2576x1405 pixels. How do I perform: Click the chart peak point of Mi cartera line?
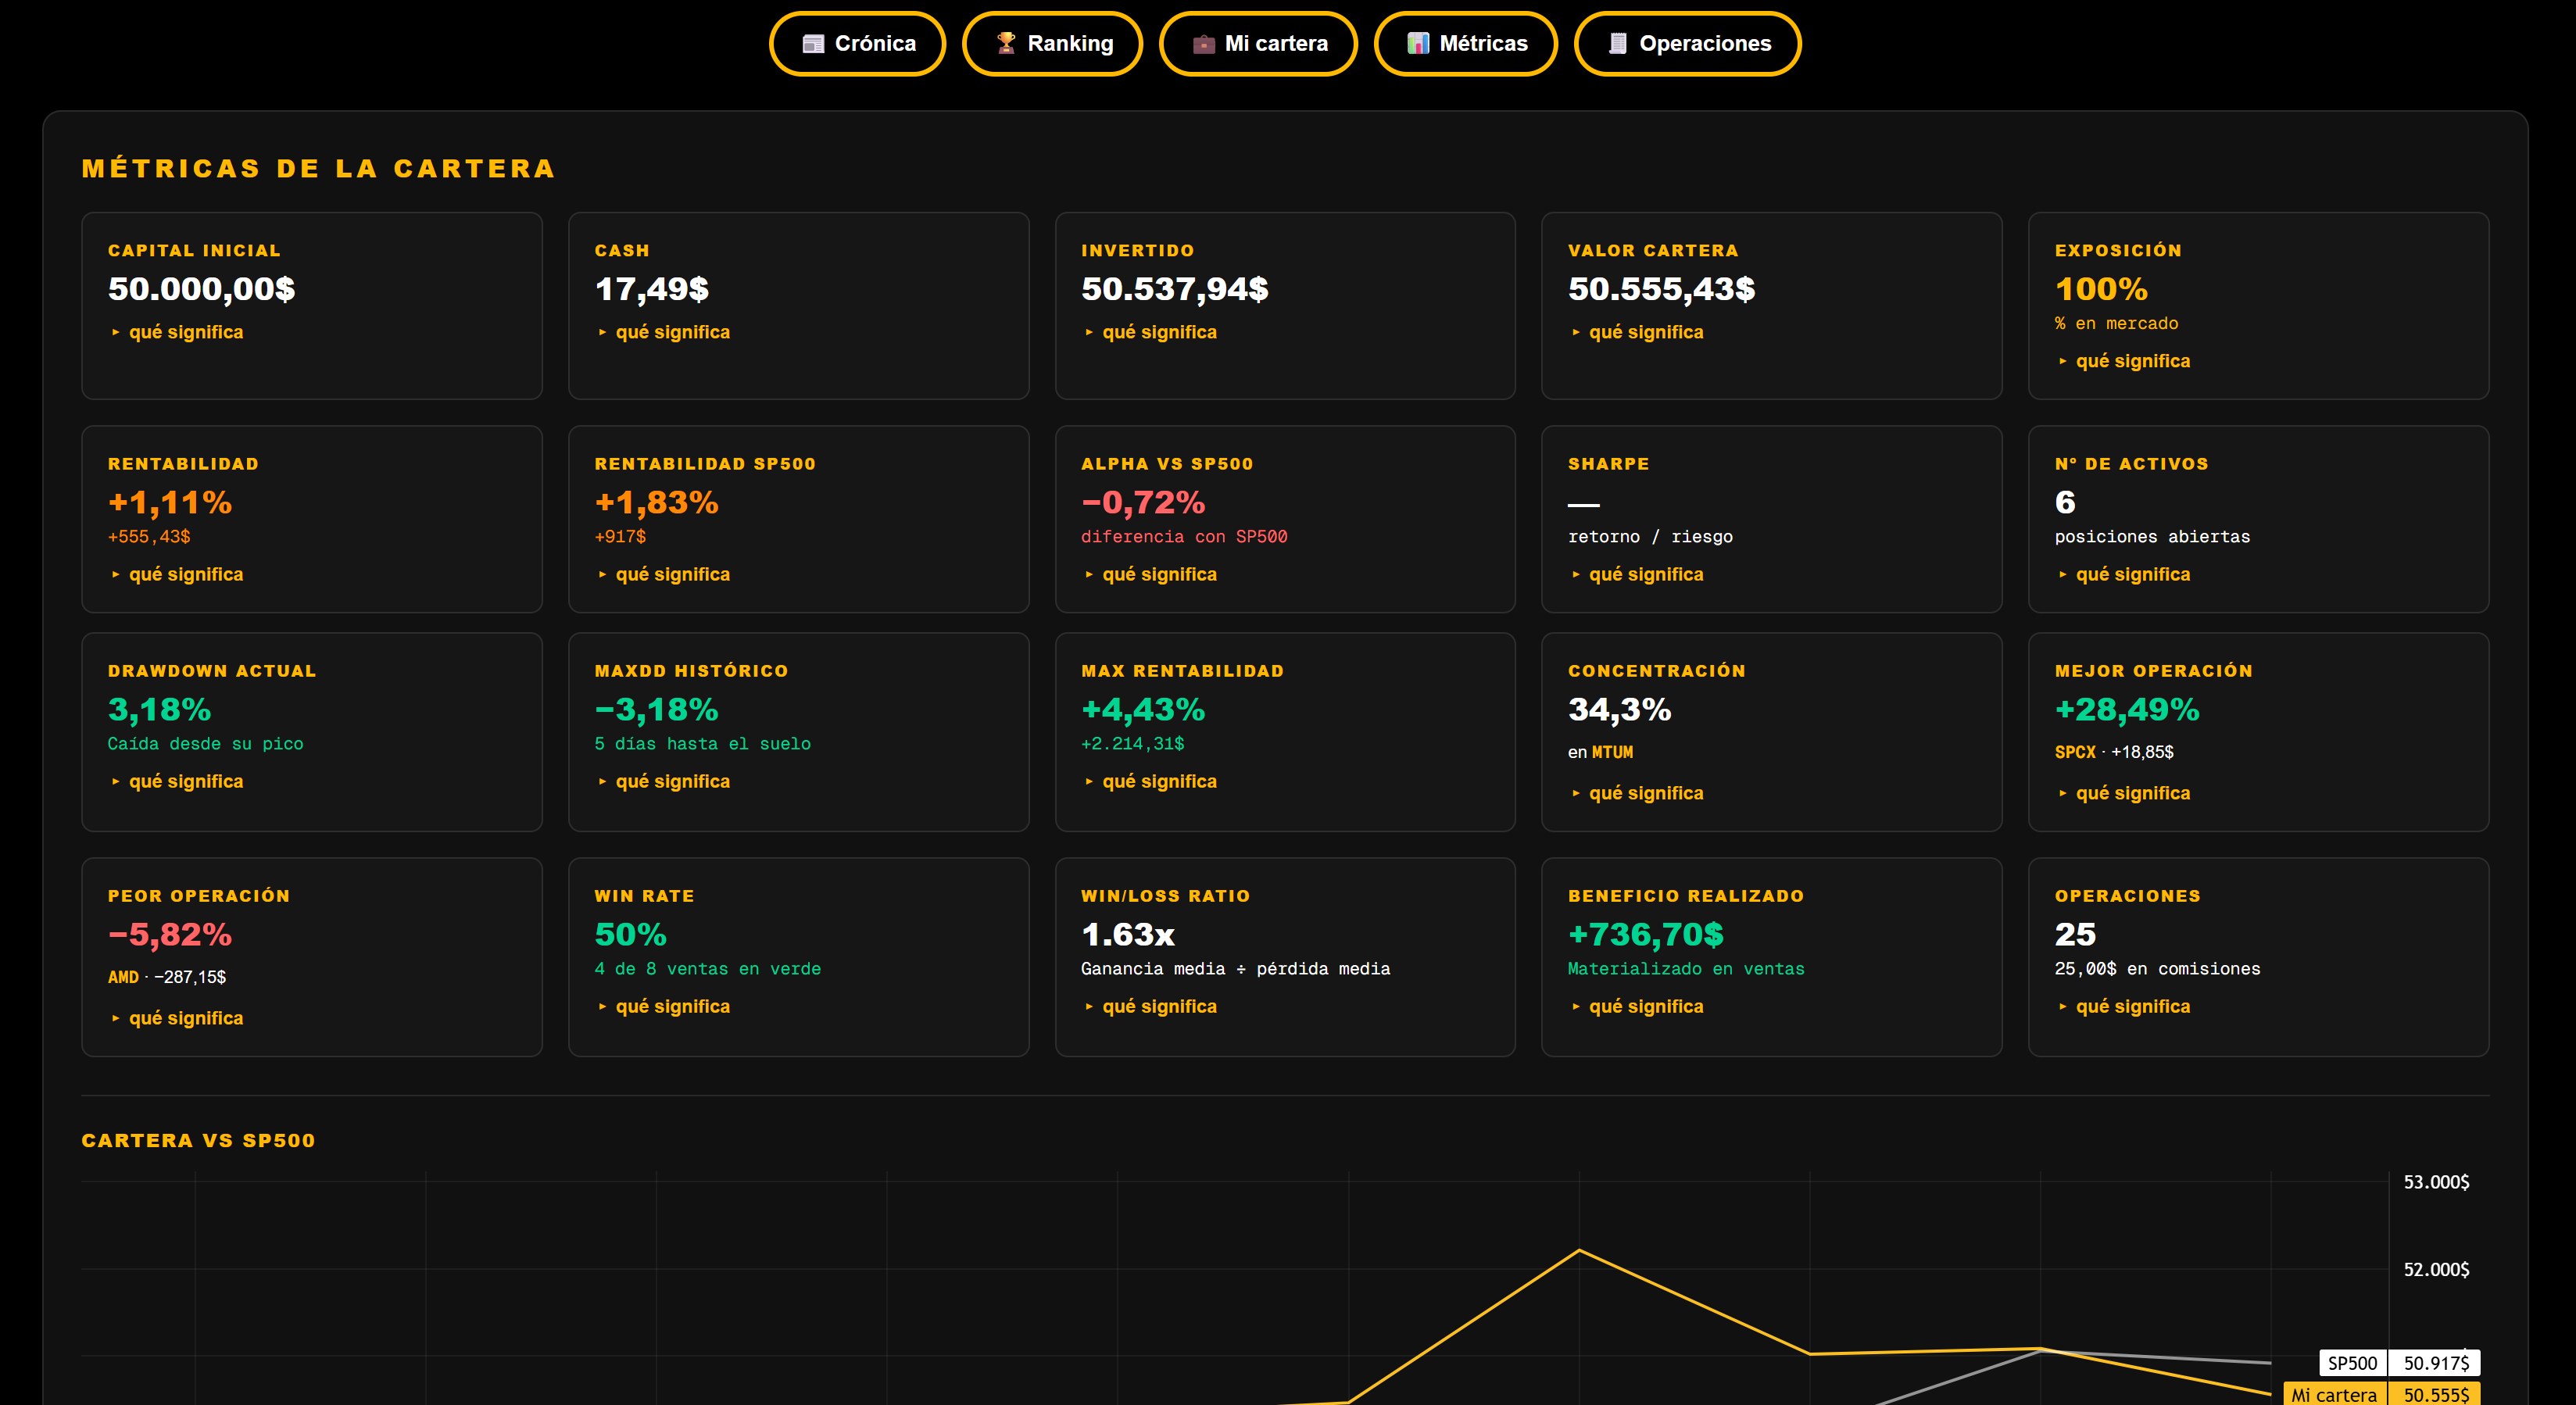coord(1579,1249)
